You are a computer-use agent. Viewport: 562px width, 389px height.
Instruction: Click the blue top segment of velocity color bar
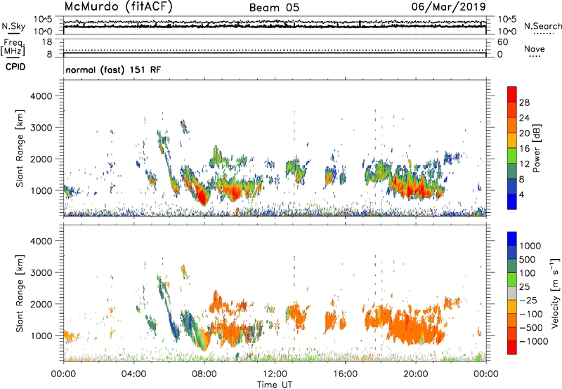pos(512,239)
